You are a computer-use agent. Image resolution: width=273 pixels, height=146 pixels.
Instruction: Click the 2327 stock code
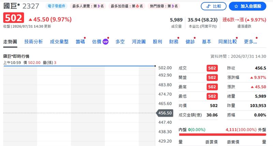pyautogui.click(x=31, y=6)
